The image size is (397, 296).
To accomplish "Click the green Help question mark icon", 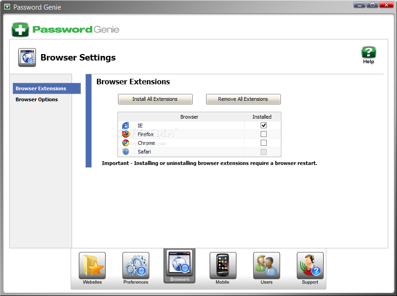I will click(x=369, y=52).
